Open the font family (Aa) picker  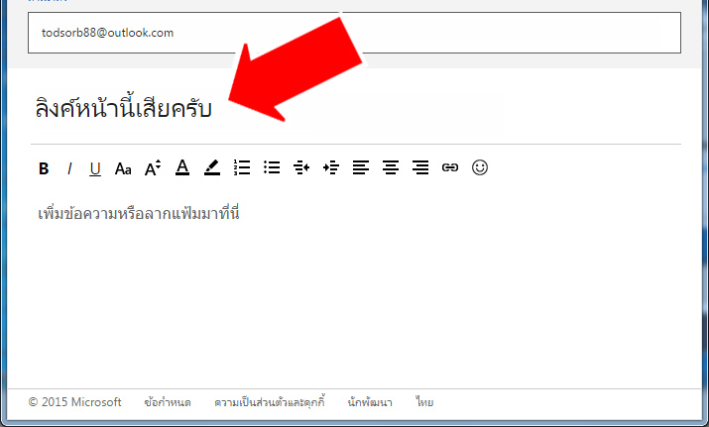pos(123,168)
